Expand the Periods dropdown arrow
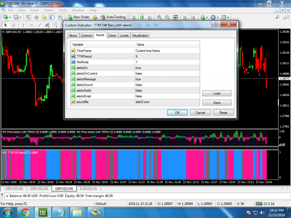This screenshot has height=218, width=291. coord(218,17)
